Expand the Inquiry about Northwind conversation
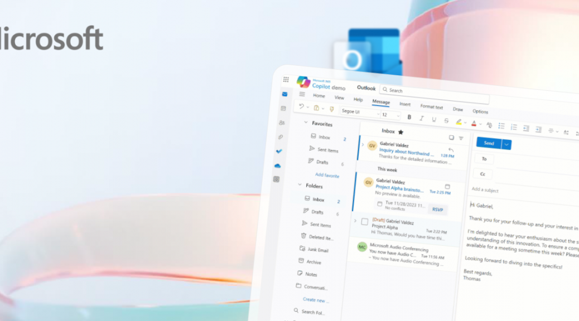 (x=363, y=145)
